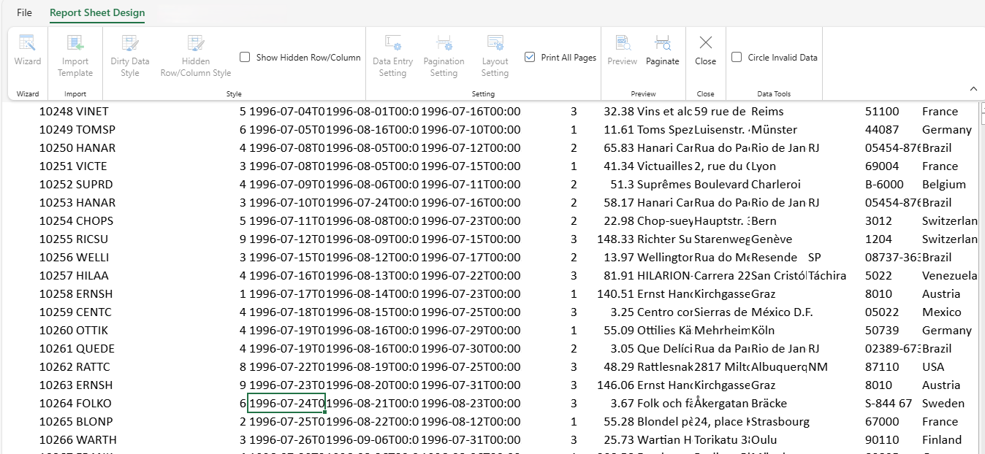This screenshot has height=454, width=985.
Task: Switch to Report Sheet Design tab
Action: 97,12
